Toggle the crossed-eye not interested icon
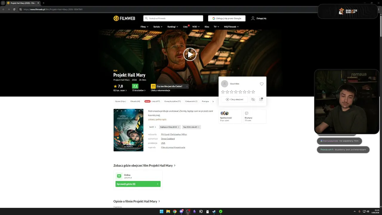 (x=253, y=99)
